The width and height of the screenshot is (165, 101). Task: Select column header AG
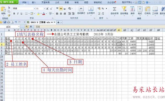(x=119, y=30)
